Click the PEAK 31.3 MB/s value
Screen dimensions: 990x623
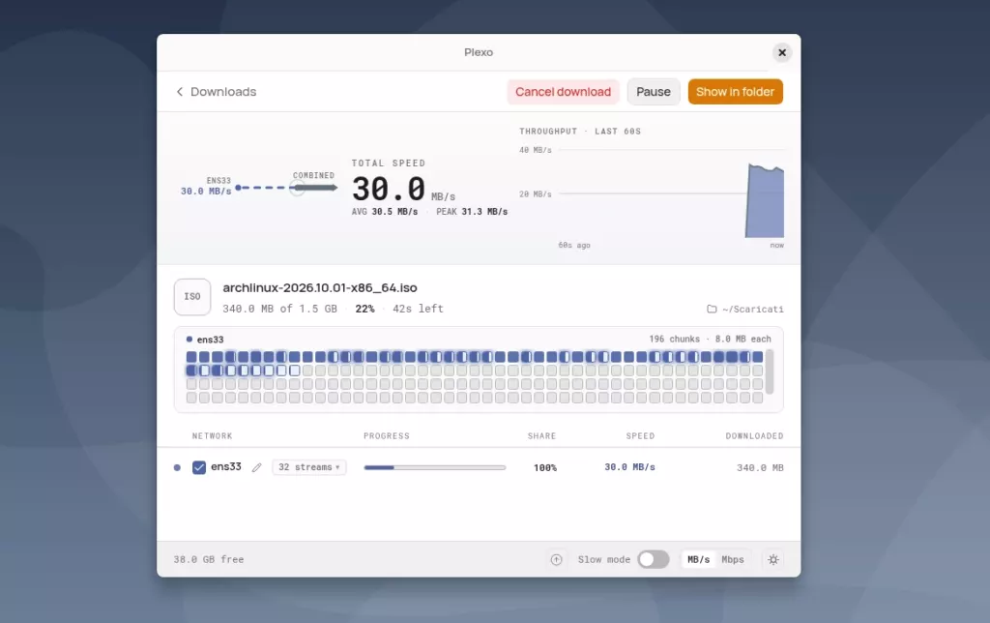[472, 212]
